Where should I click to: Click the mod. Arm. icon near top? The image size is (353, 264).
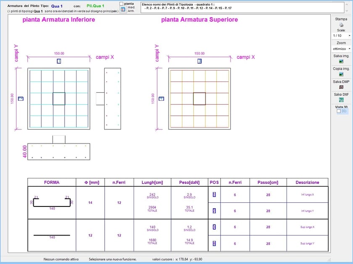123,9
